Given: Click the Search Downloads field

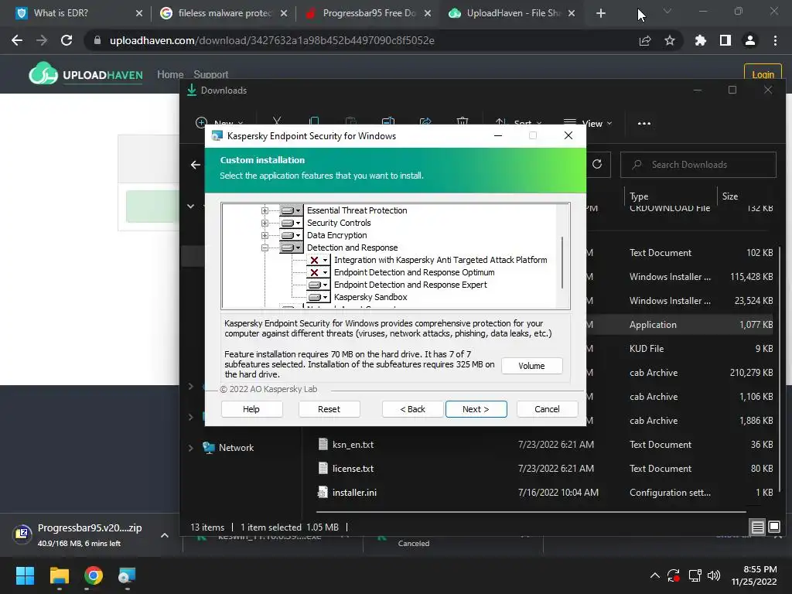Looking at the screenshot, I should click(x=698, y=165).
